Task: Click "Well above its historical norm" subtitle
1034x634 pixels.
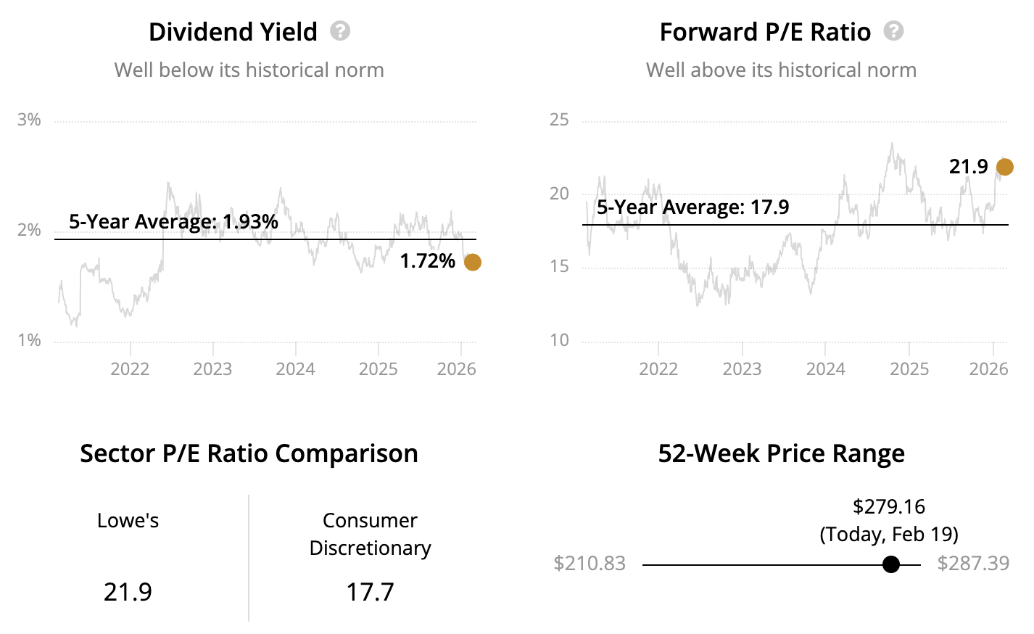Action: (781, 70)
